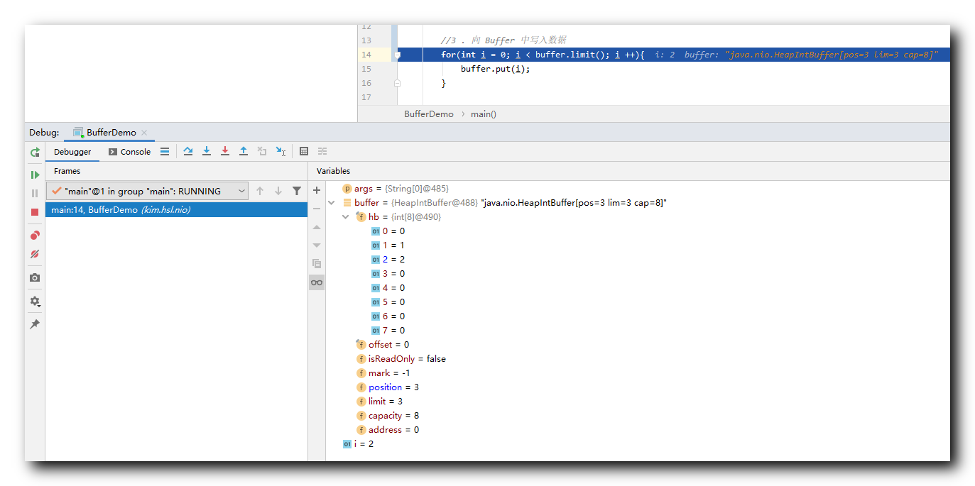This screenshot has height=486, width=975.
Task: Toggle Mute Breakpoints icon
Action: pos(35,254)
